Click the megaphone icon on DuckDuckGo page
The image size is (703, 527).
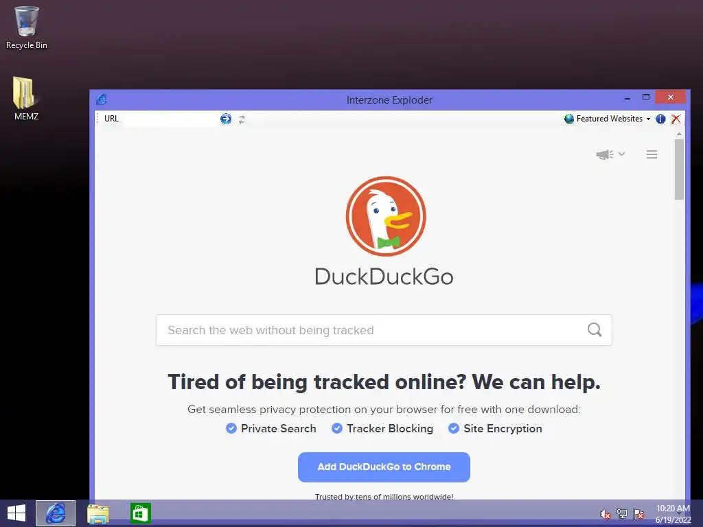click(604, 154)
